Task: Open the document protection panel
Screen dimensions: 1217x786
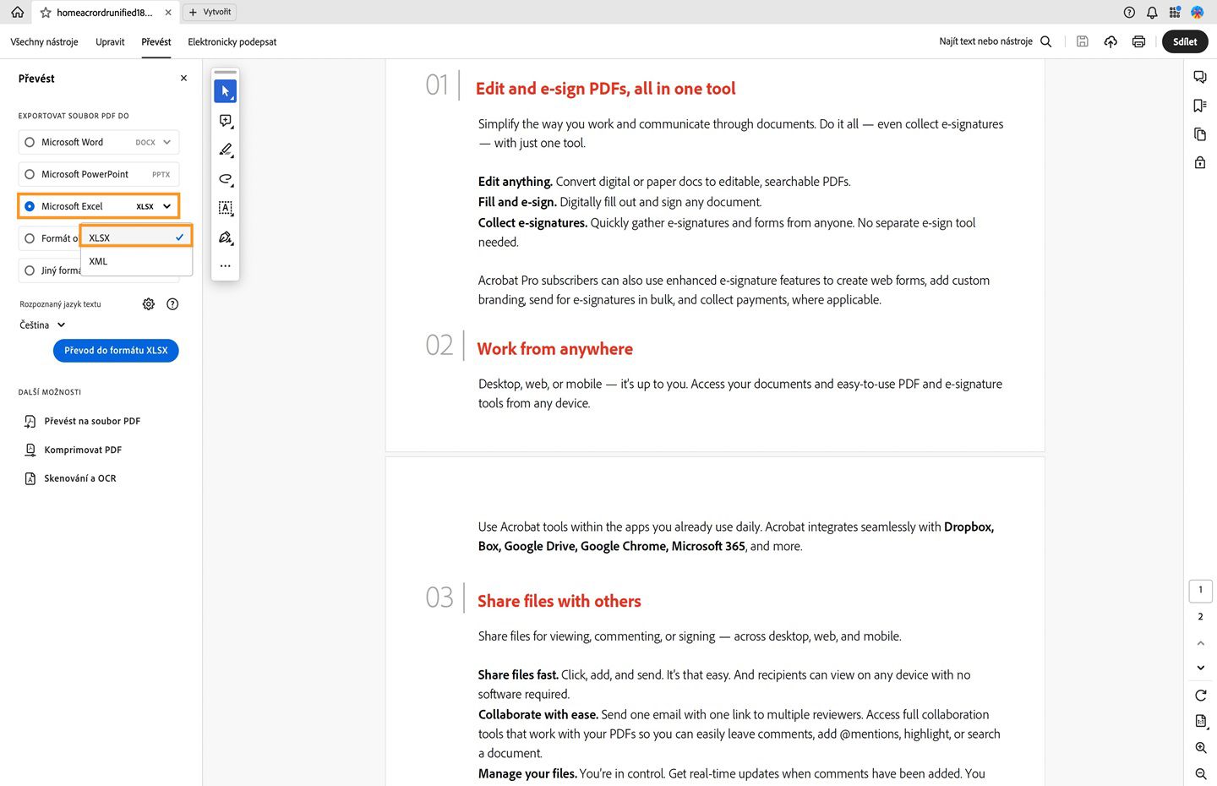Action: point(1200,161)
